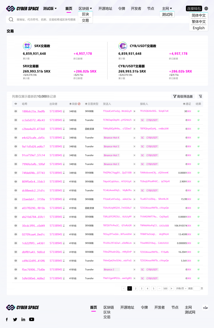Toggle eye icon for transaction 1886dc23a..9adfb

pyautogui.click(x=16, y=111)
